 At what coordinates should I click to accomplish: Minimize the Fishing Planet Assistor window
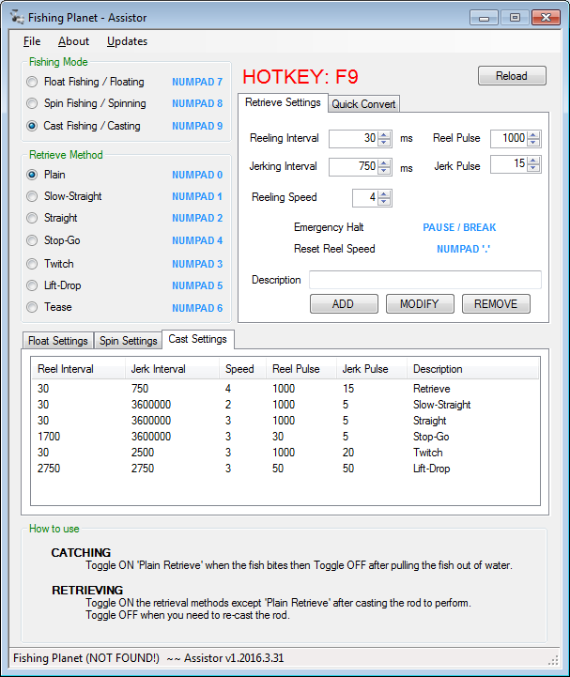click(484, 18)
